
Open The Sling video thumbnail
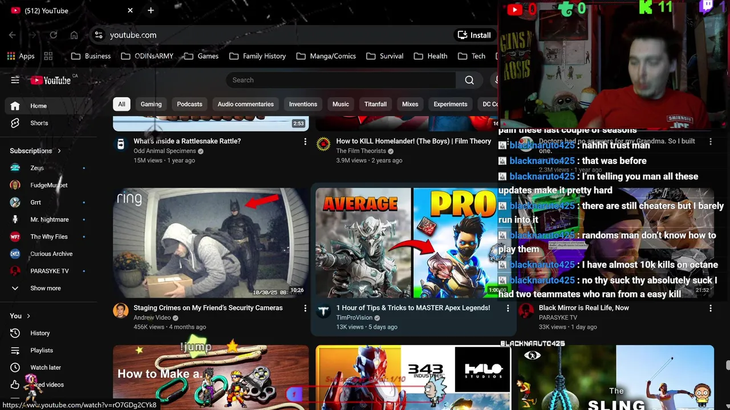click(x=616, y=377)
